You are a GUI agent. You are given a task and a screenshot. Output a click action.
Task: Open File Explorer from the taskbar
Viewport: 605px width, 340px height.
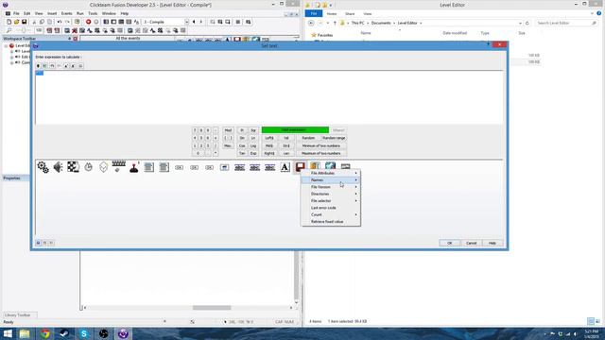25,333
